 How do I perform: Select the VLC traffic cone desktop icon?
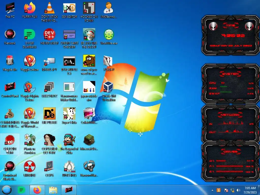pyautogui.click(x=50, y=8)
